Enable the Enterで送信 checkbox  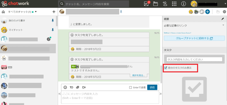point(131,87)
